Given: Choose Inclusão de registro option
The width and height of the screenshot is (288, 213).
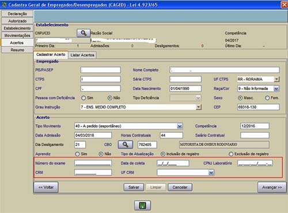Looking at the screenshot, I should [163, 154].
